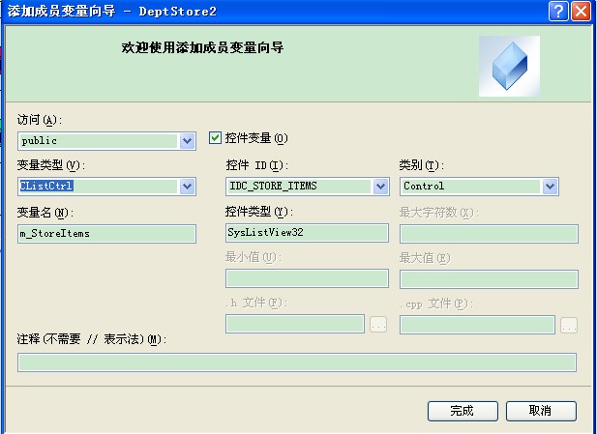Click the .cpp 文件 input field

coord(477,325)
